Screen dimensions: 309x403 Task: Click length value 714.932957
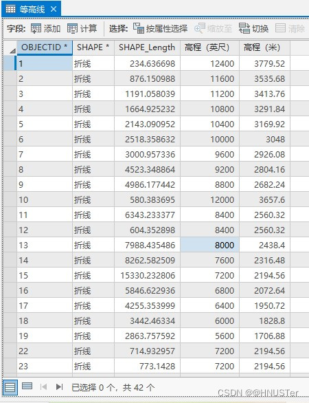tap(152, 351)
